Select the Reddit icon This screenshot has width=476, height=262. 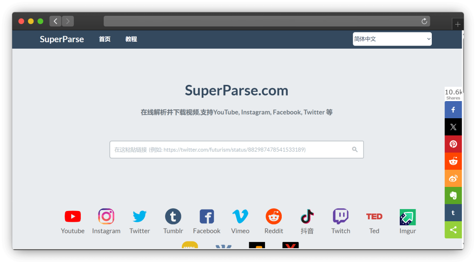click(x=273, y=217)
